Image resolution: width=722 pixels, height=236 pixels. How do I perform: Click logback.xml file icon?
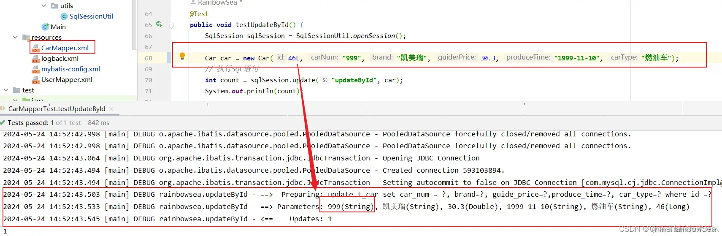click(35, 59)
